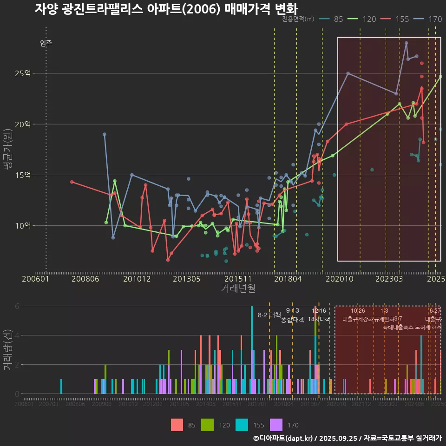The width and height of the screenshot is (446, 446).
Task: Click the 입주 move-in marker label
Action: 46,44
